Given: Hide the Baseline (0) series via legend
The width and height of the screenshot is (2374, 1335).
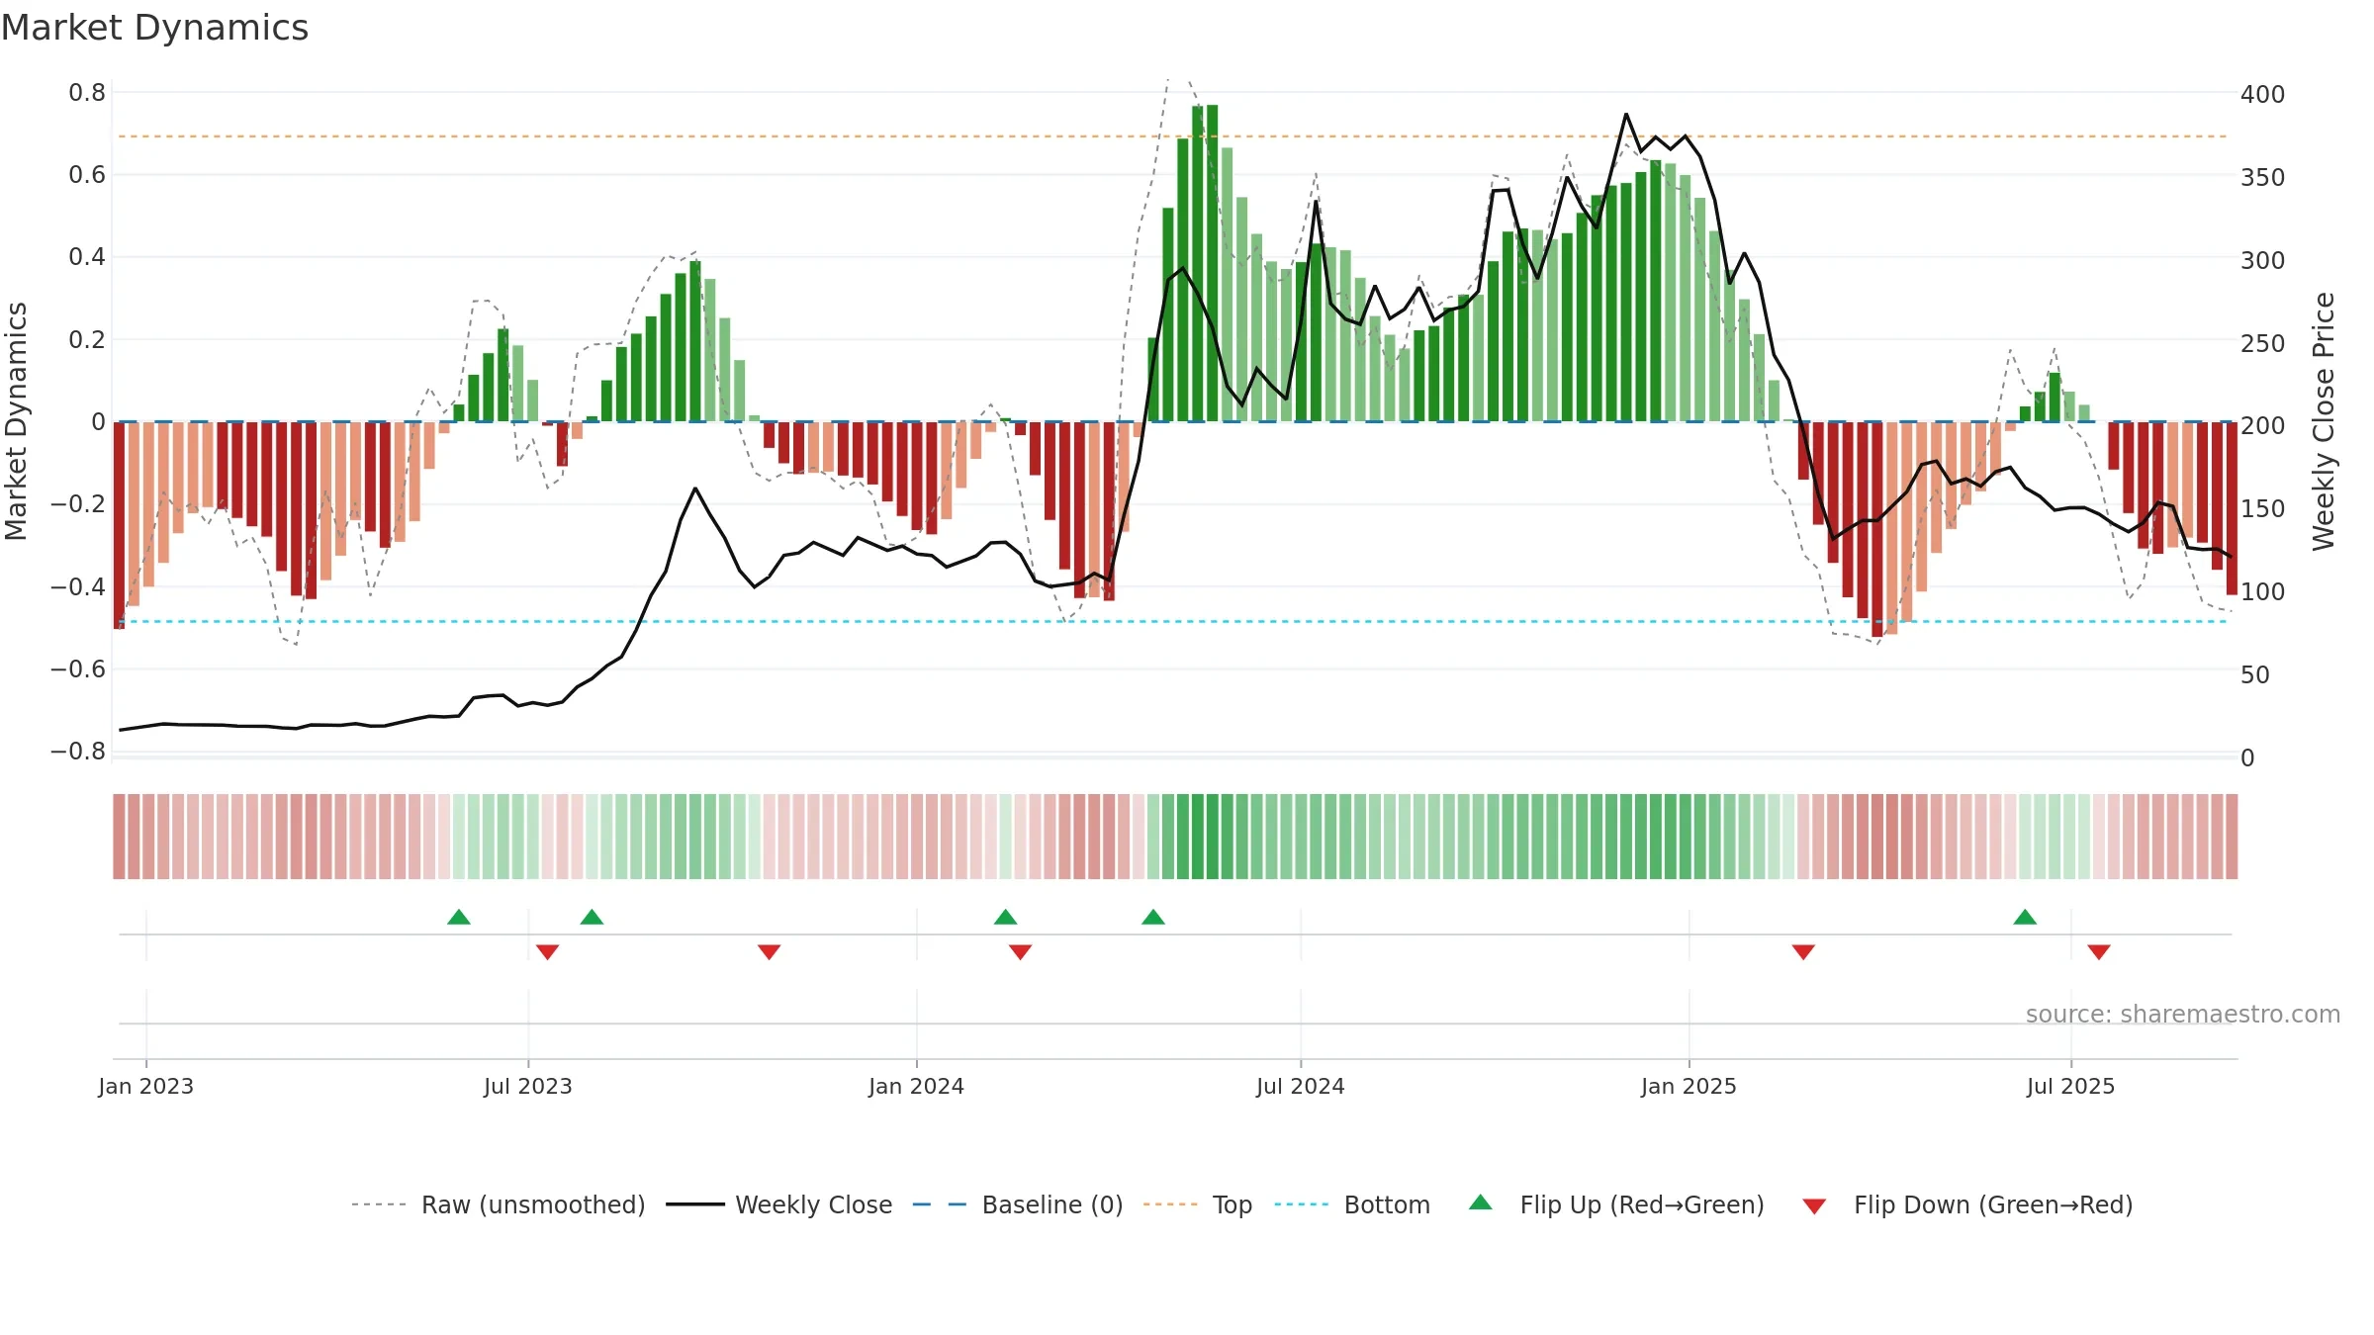Looking at the screenshot, I should [x=1018, y=1204].
